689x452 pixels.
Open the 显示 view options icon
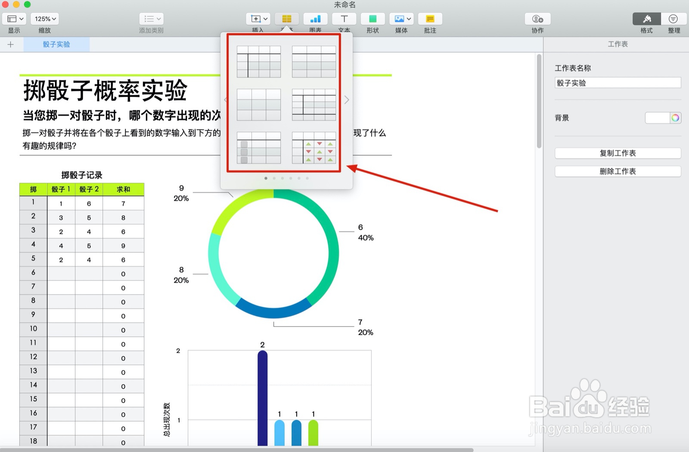click(x=14, y=19)
